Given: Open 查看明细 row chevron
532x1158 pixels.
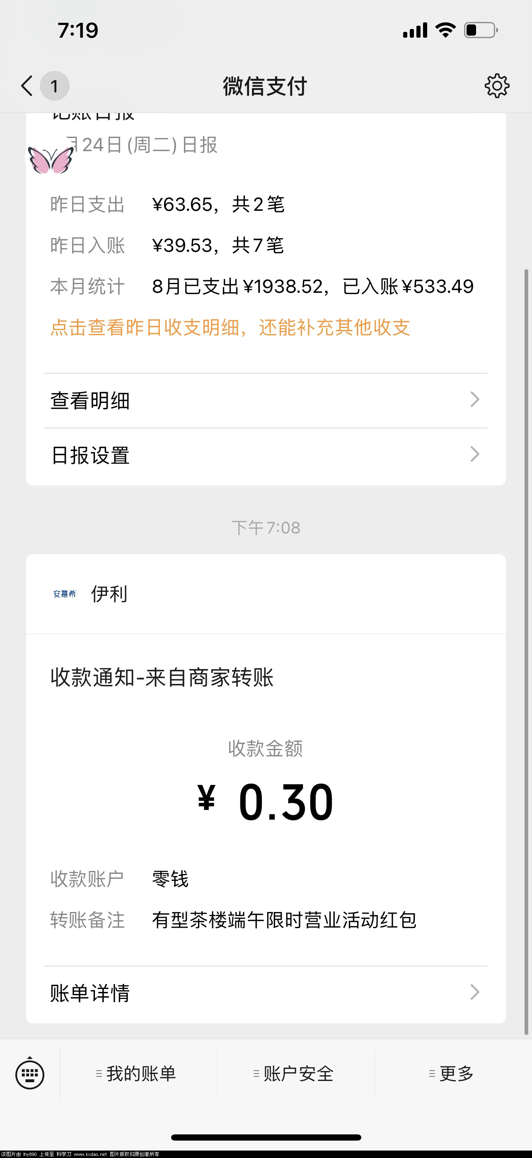Looking at the screenshot, I should click(474, 400).
